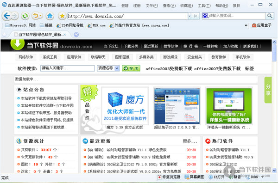The image size is (278, 183).
Task: Select the 安全相关 category tab
Action: coord(195,57)
